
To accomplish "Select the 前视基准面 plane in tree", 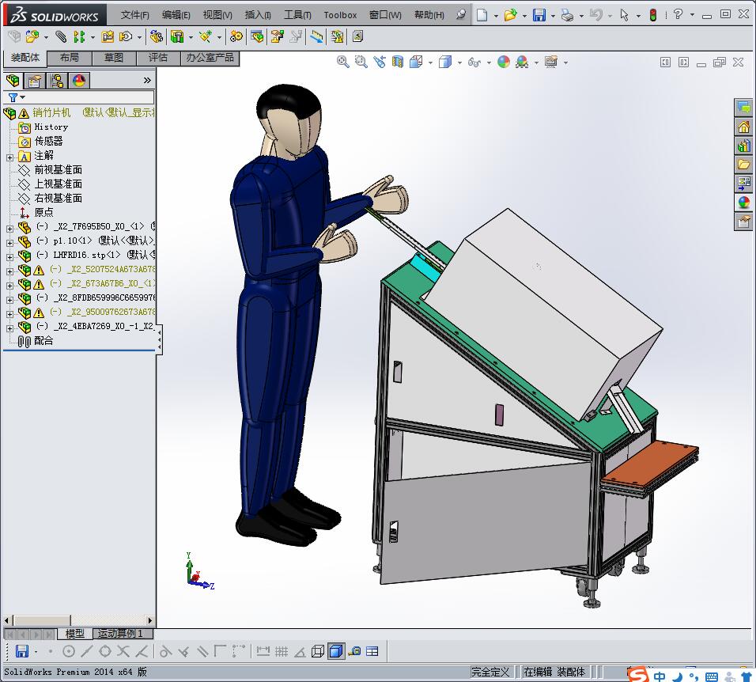I will point(58,170).
